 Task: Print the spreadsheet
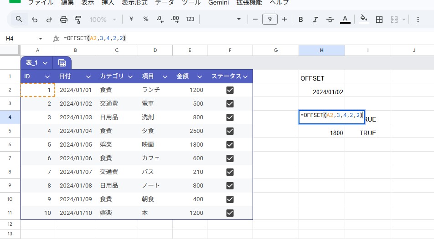coord(64,19)
